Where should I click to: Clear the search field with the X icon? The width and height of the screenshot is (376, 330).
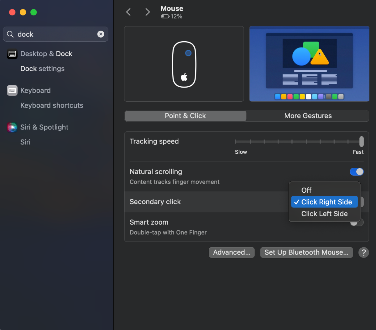coord(101,34)
